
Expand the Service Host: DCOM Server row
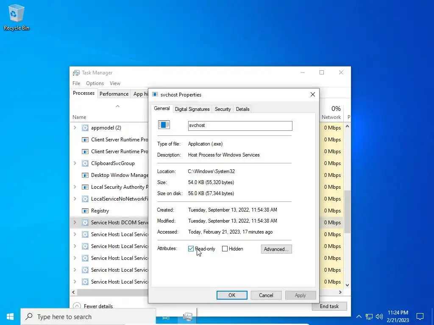pos(75,223)
